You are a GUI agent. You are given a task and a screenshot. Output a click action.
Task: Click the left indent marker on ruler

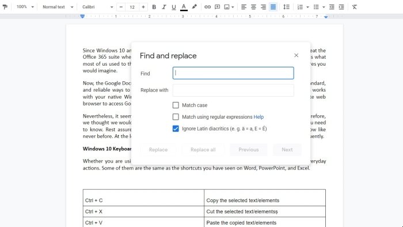tap(82, 16)
